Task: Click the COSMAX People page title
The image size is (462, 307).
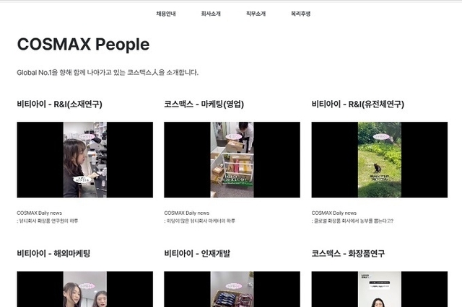Action: click(83, 45)
